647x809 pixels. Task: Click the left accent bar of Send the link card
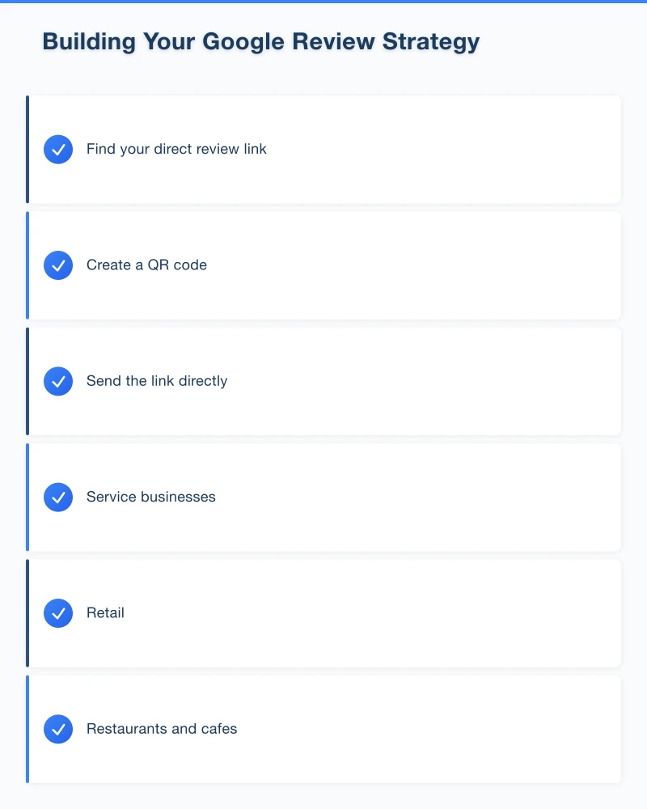tap(27, 381)
